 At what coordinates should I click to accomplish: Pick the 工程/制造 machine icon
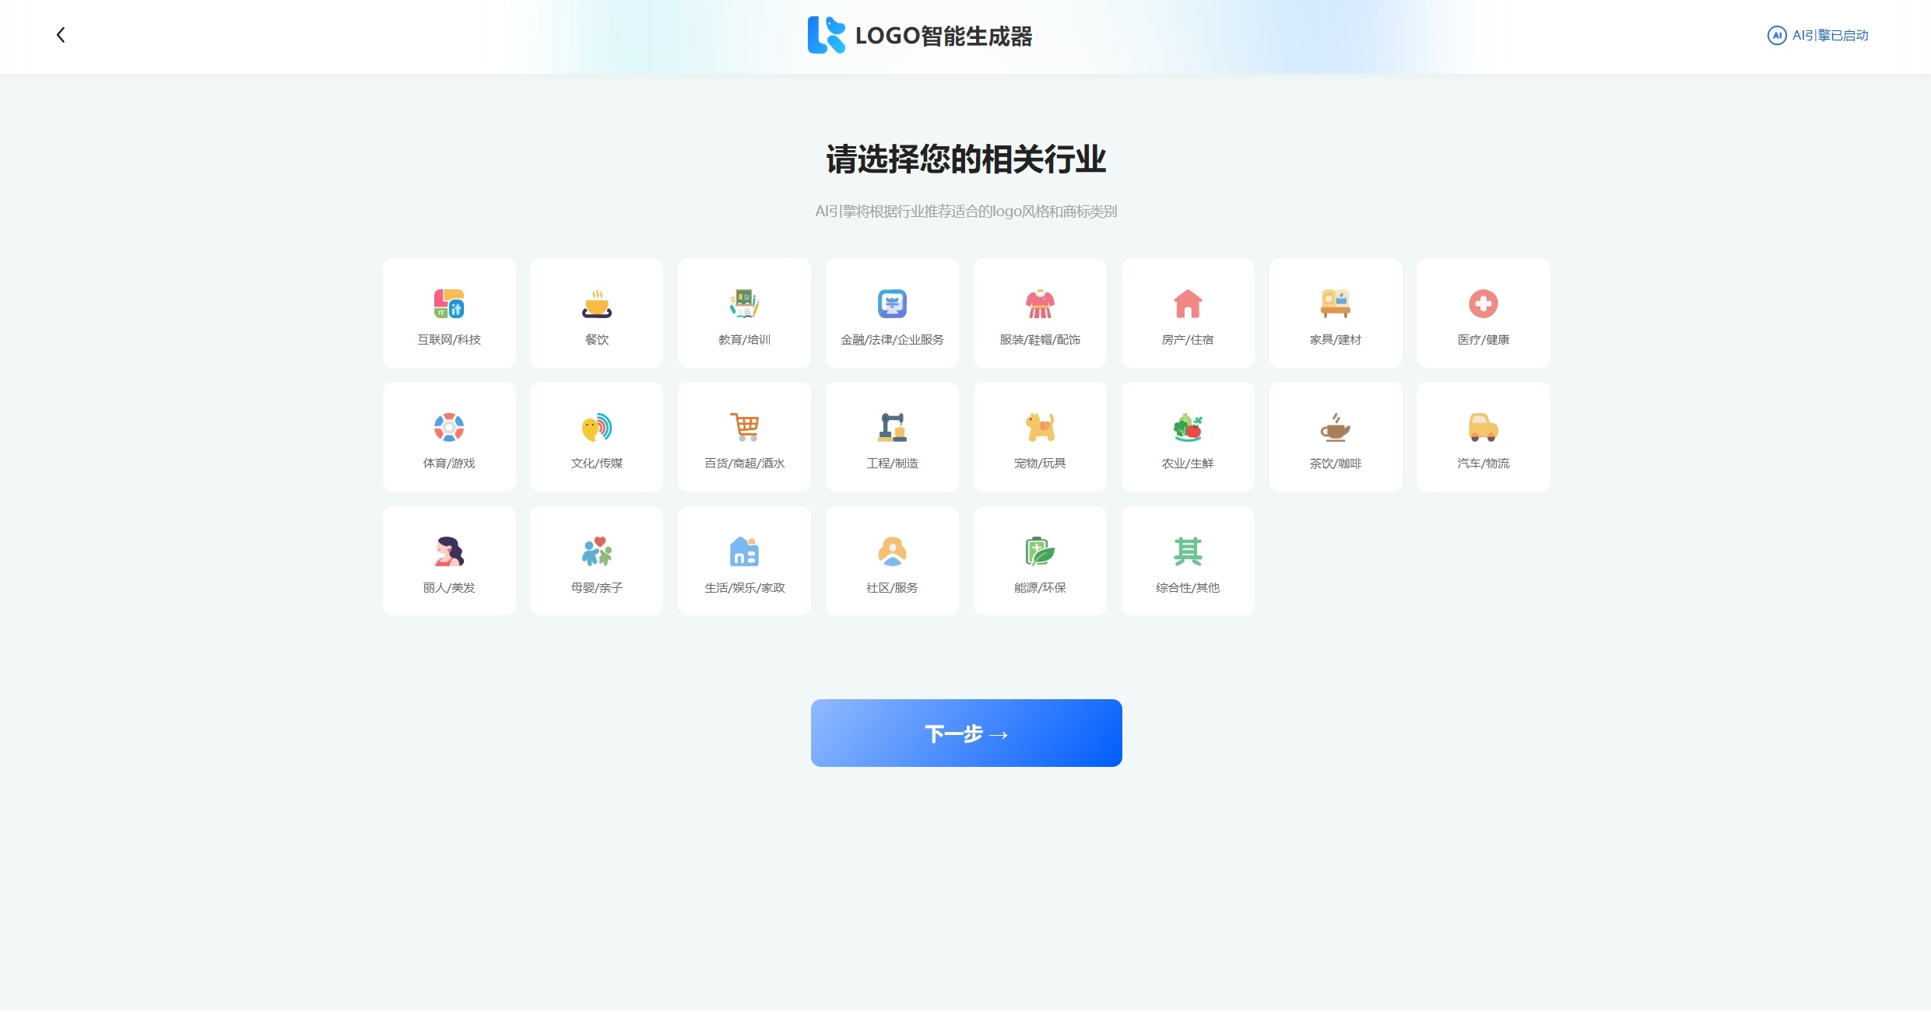click(x=892, y=427)
